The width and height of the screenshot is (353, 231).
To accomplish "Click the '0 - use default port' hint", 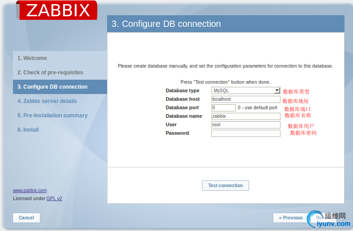I will click(258, 107).
